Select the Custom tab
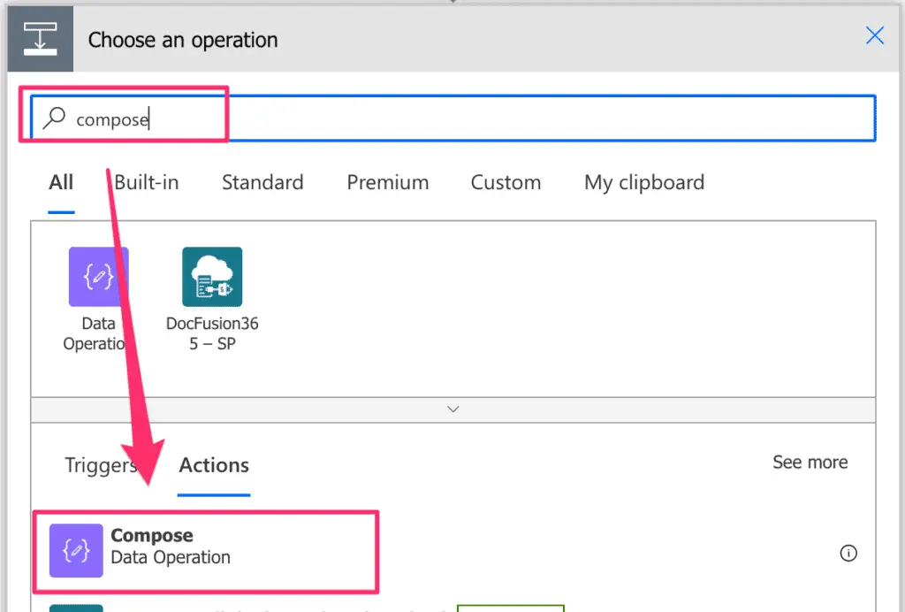Screen dimensions: 905x612 click(x=506, y=182)
